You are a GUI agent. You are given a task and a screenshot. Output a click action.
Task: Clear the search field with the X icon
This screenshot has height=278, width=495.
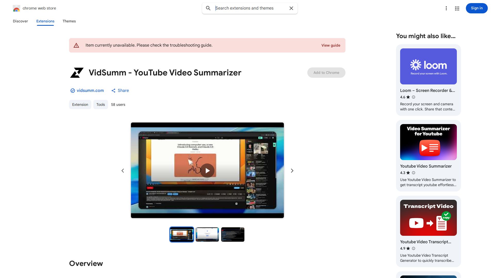[291, 8]
